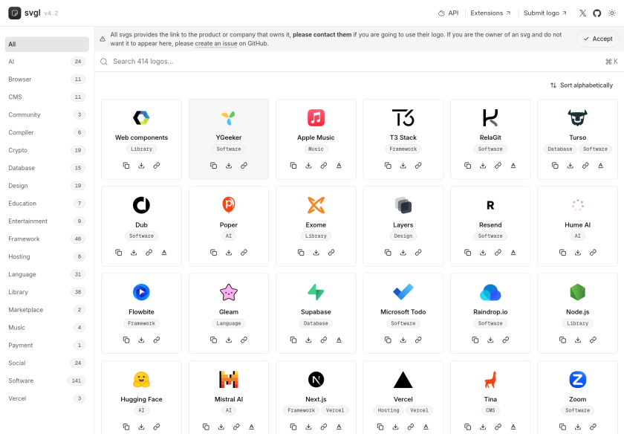
Task: Open the Vercel category in sidebar
Action: 47,398
